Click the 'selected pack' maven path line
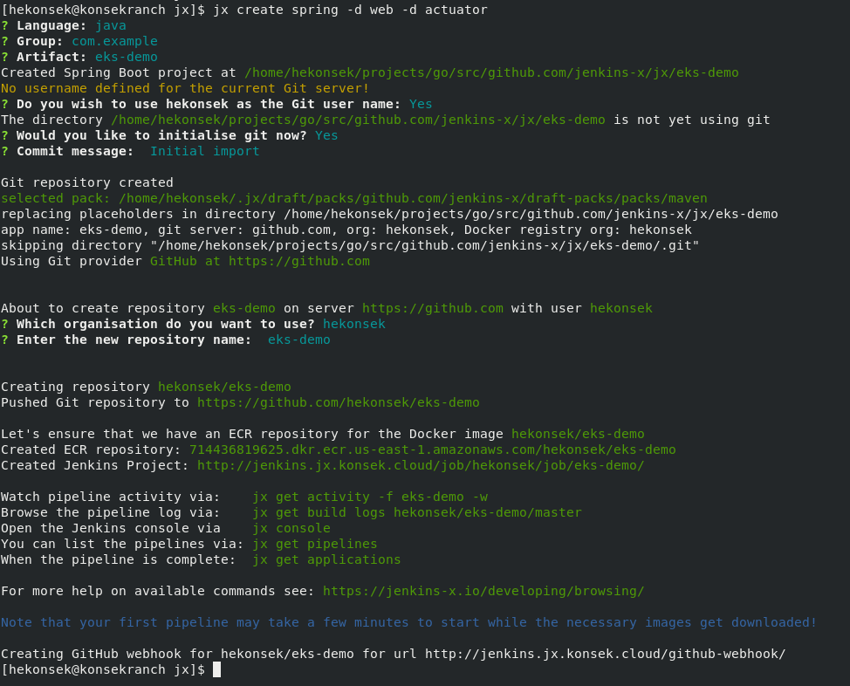 [354, 198]
